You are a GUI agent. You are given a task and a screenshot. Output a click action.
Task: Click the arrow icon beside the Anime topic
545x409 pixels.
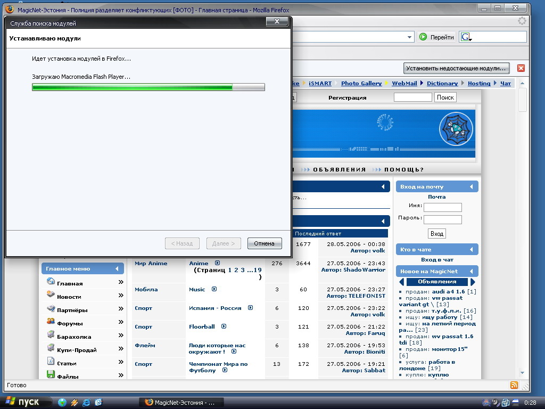(x=217, y=263)
